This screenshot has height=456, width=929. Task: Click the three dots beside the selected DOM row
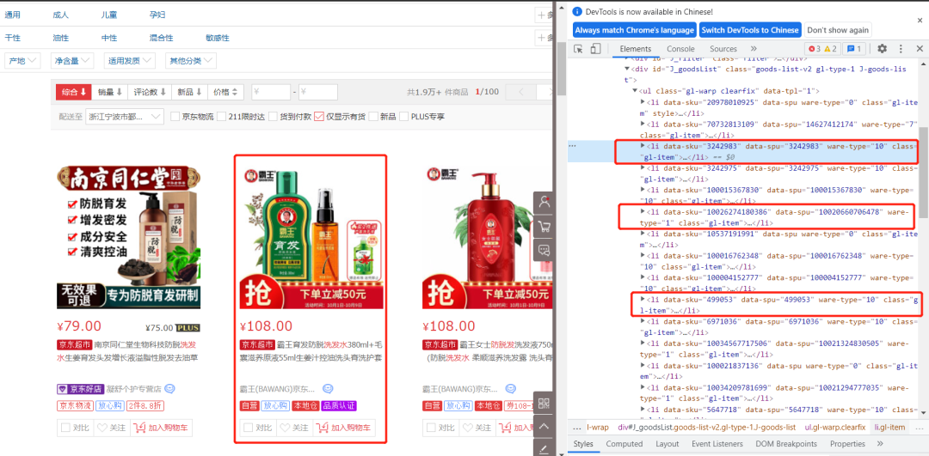572,145
